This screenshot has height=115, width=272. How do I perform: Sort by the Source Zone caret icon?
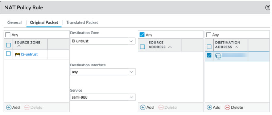19,46
